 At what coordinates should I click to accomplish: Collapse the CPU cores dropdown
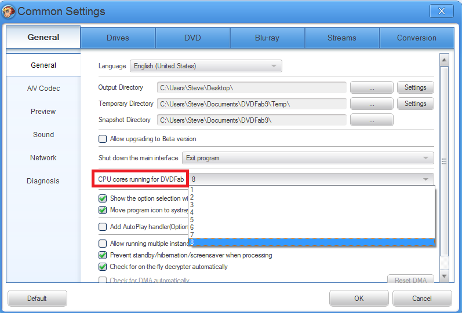(311, 179)
